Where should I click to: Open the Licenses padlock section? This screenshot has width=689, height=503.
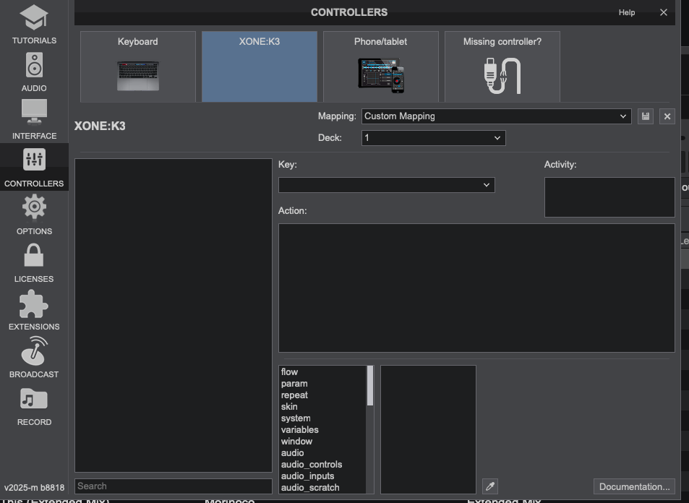pyautogui.click(x=34, y=263)
